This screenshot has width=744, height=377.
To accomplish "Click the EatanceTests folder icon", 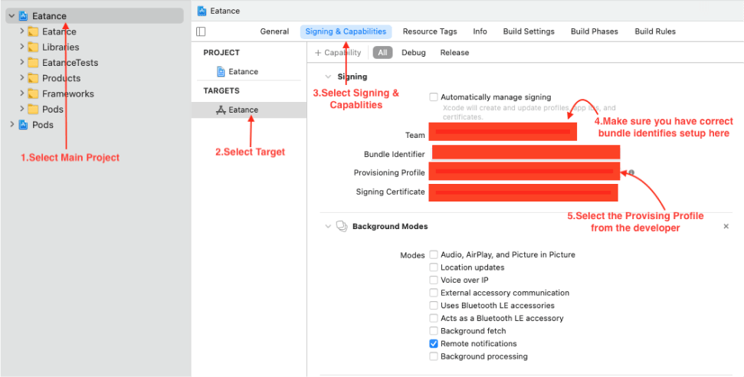I will pos(33,63).
